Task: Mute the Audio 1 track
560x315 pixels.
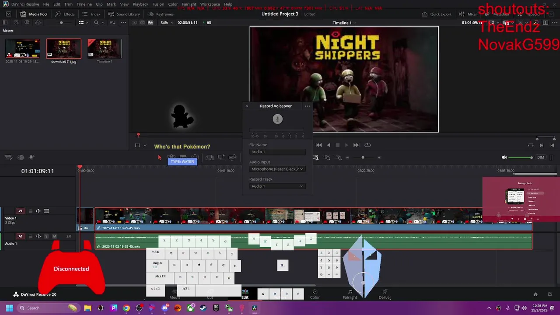Action: tap(55, 236)
